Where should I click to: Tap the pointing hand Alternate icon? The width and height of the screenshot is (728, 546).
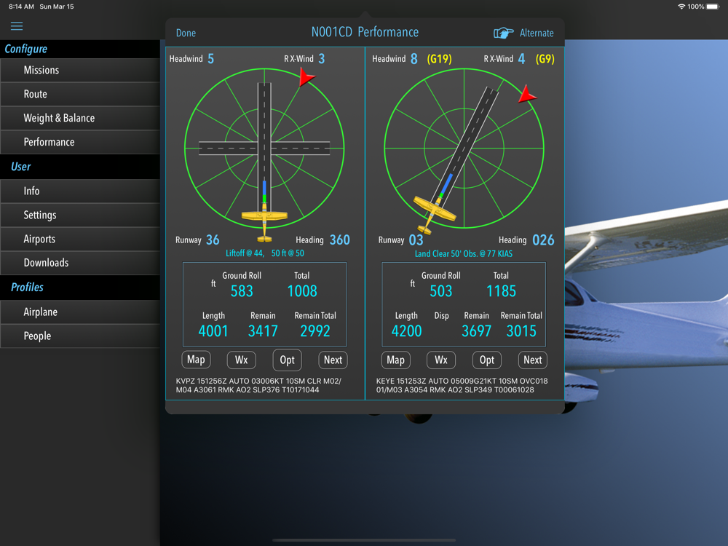tap(503, 33)
